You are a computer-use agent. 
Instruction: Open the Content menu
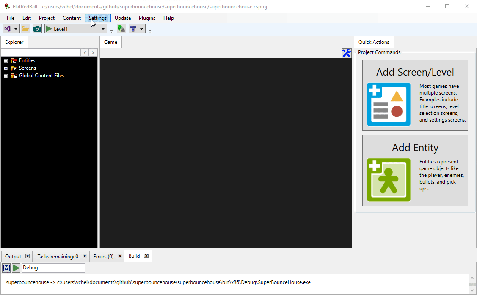(72, 18)
